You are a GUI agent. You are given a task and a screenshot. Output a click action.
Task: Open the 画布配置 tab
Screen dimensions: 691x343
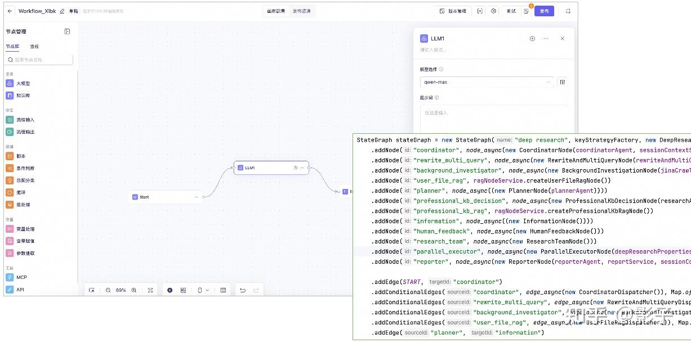click(276, 11)
